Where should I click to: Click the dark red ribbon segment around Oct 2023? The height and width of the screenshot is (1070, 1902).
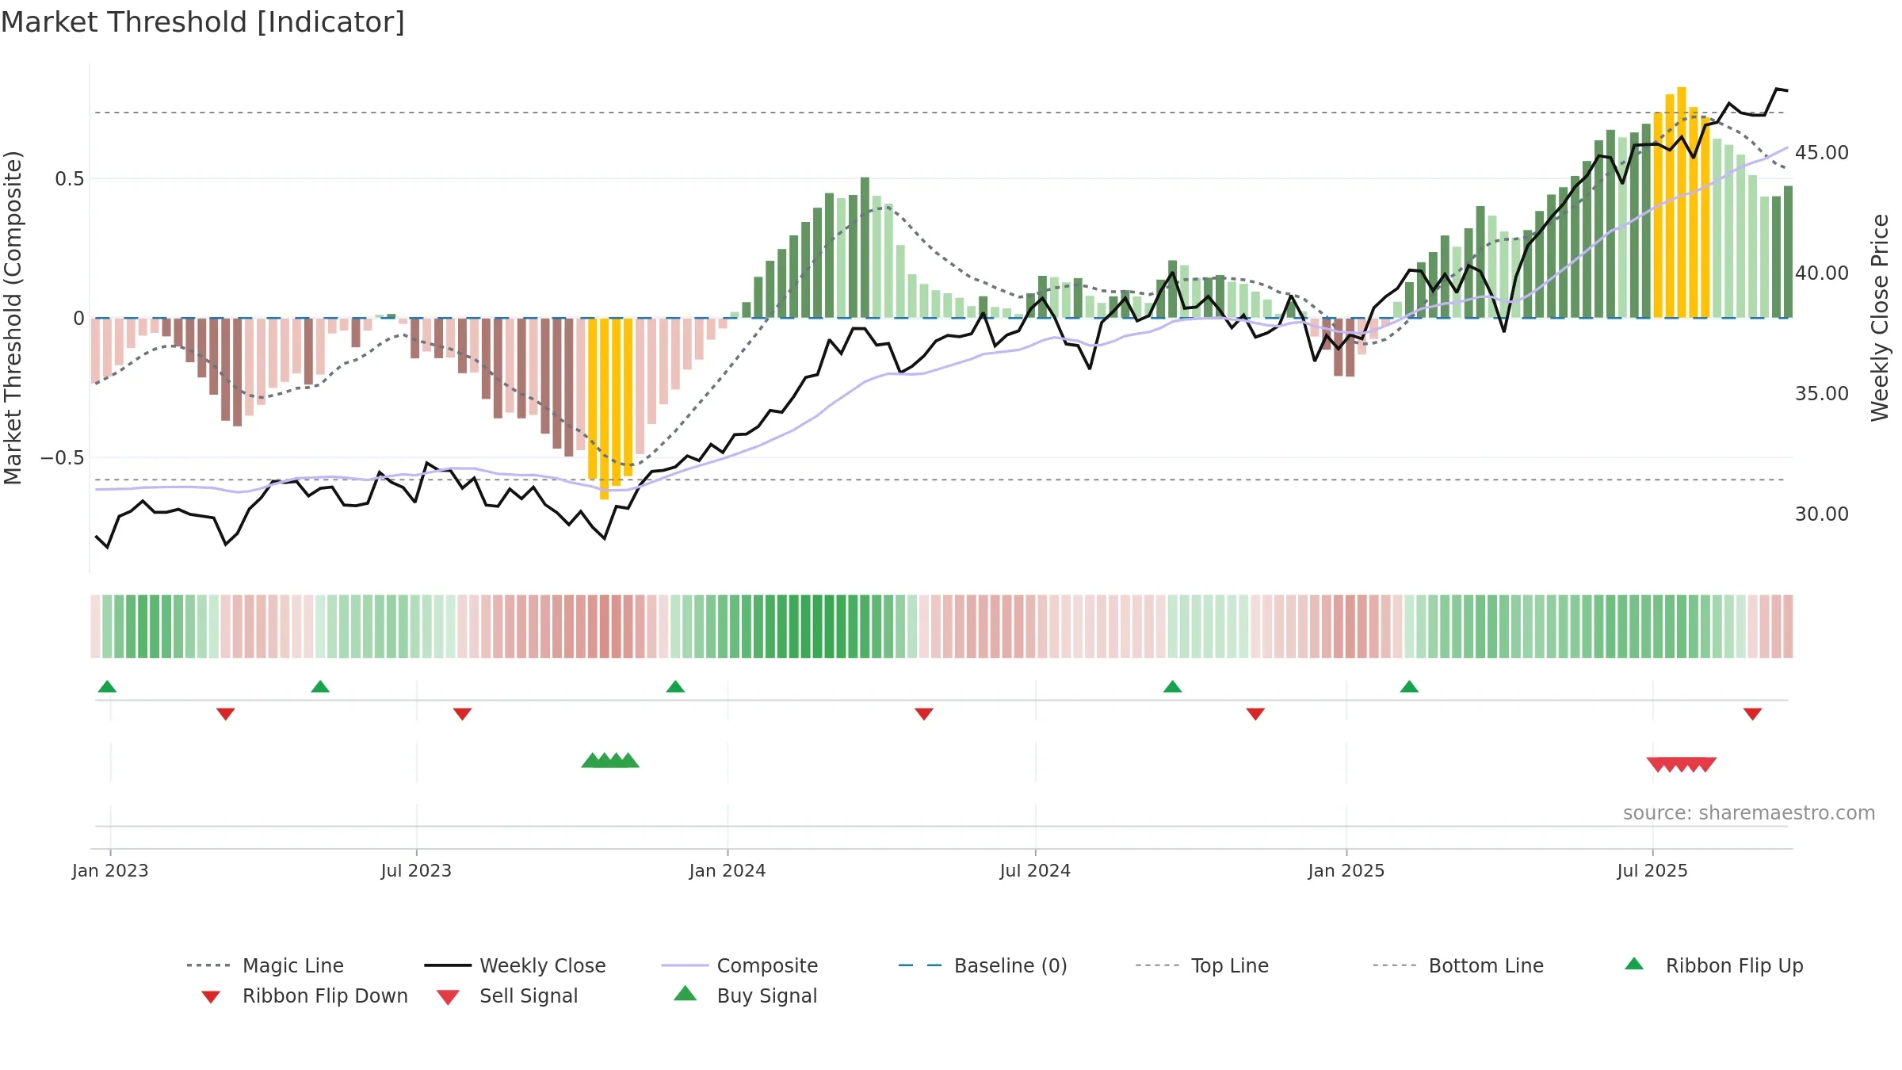pyautogui.click(x=605, y=626)
